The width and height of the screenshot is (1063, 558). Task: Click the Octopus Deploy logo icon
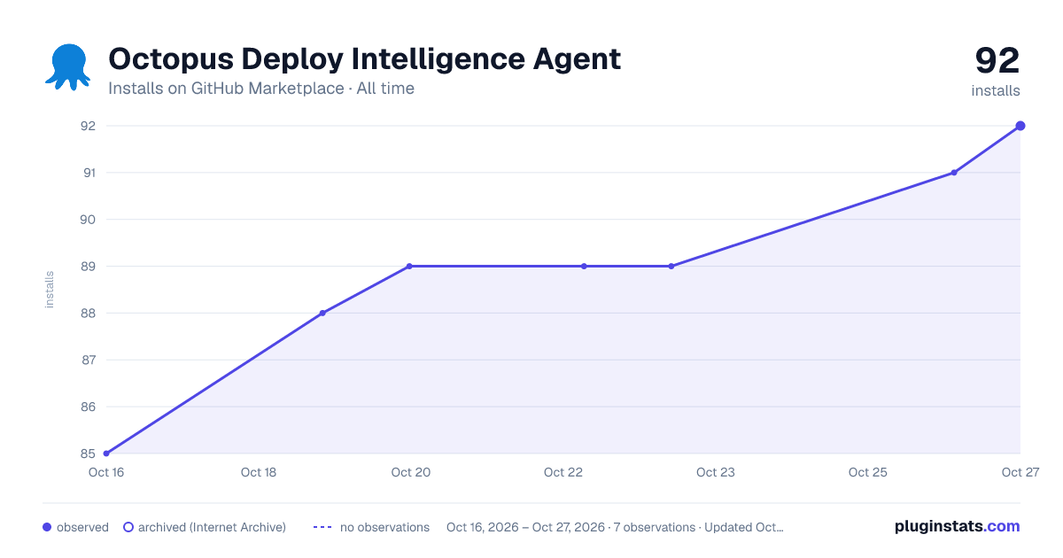[67, 66]
